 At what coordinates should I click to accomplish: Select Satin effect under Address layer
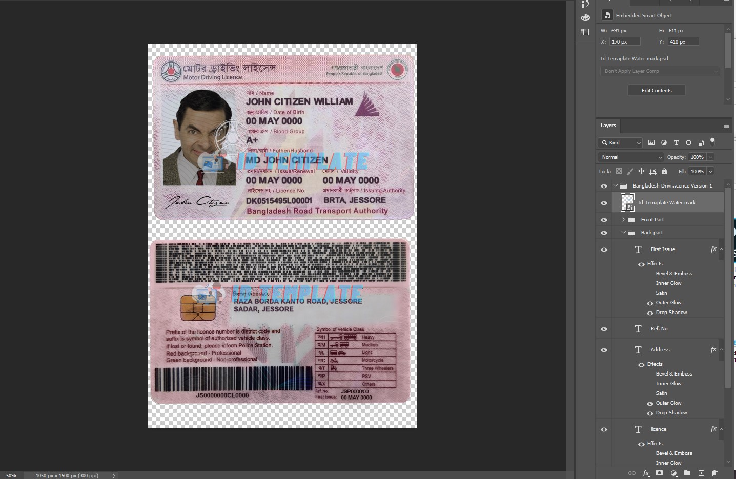pos(662,393)
